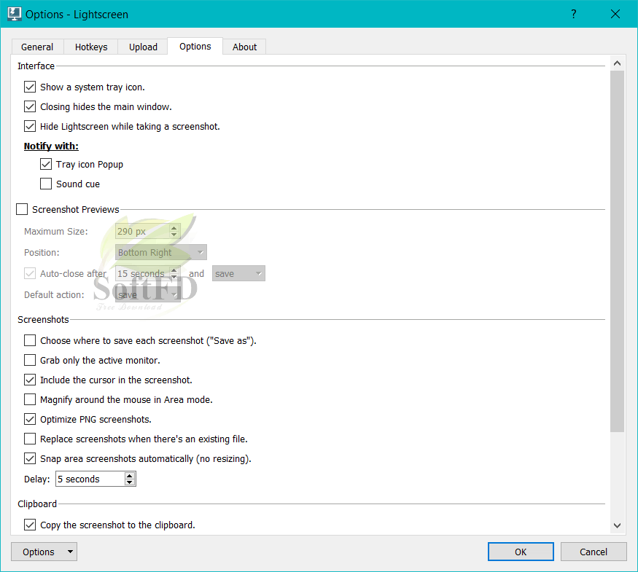Click the OK button
This screenshot has height=572, width=638.
click(521, 552)
